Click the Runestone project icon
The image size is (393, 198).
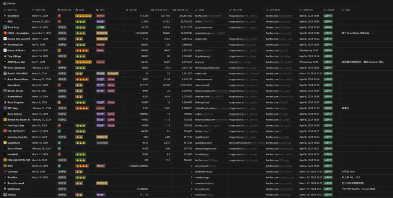coord(5,16)
